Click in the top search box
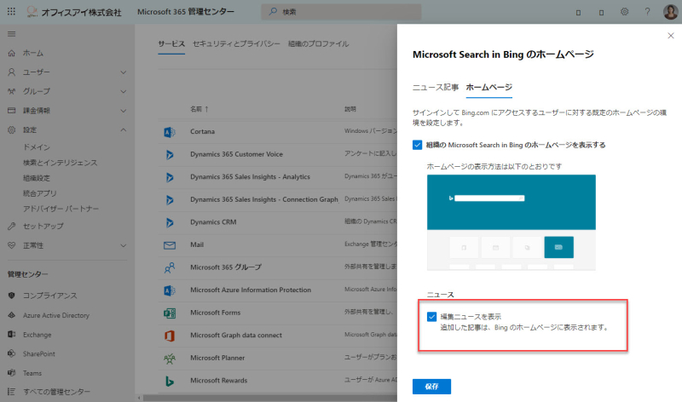Image resolution: width=682 pixels, height=402 pixels. point(341,12)
